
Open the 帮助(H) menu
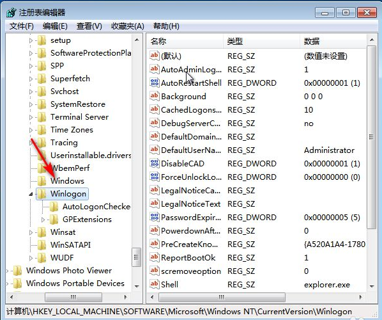[166, 26]
